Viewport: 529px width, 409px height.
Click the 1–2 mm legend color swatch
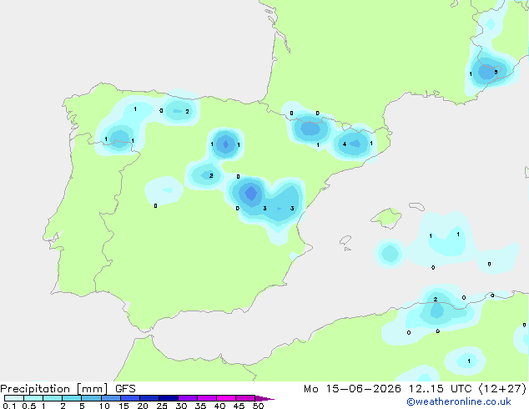pos(53,398)
